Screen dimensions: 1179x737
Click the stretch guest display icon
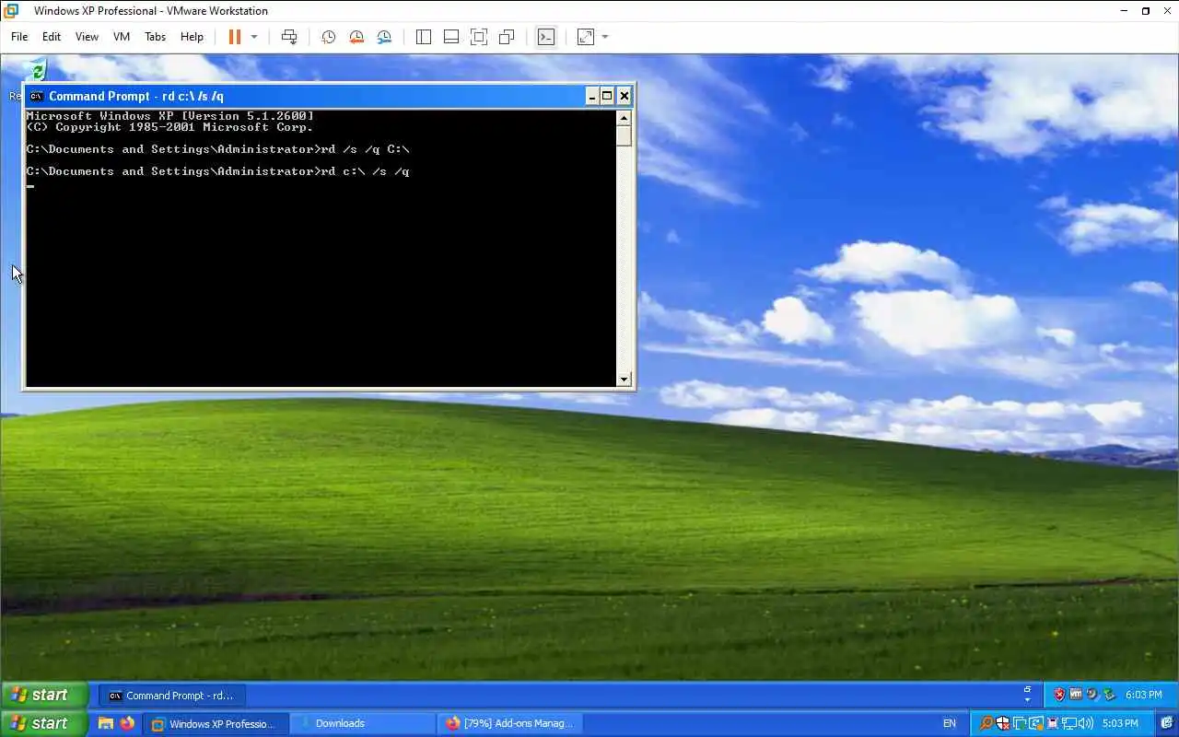point(586,37)
